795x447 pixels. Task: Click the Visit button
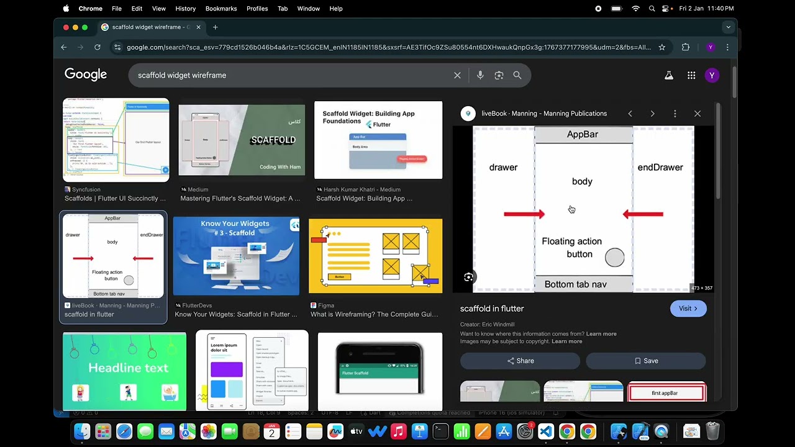[x=688, y=309]
